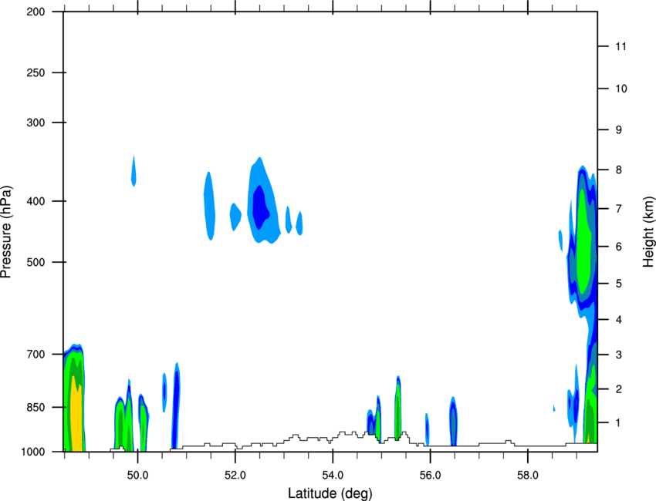Click the dark blue cloud core near 52.5 latitude
This screenshot has width=656, height=501.
(x=260, y=207)
